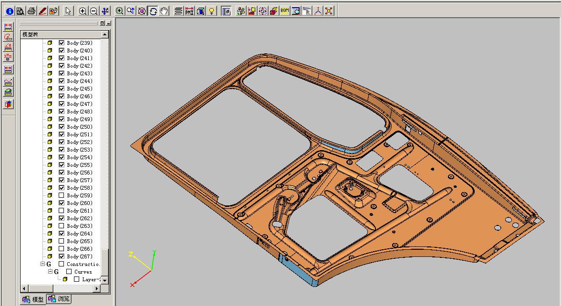Click the horizontal scrollbar right arrow
The image size is (561, 306).
[x=98, y=288]
